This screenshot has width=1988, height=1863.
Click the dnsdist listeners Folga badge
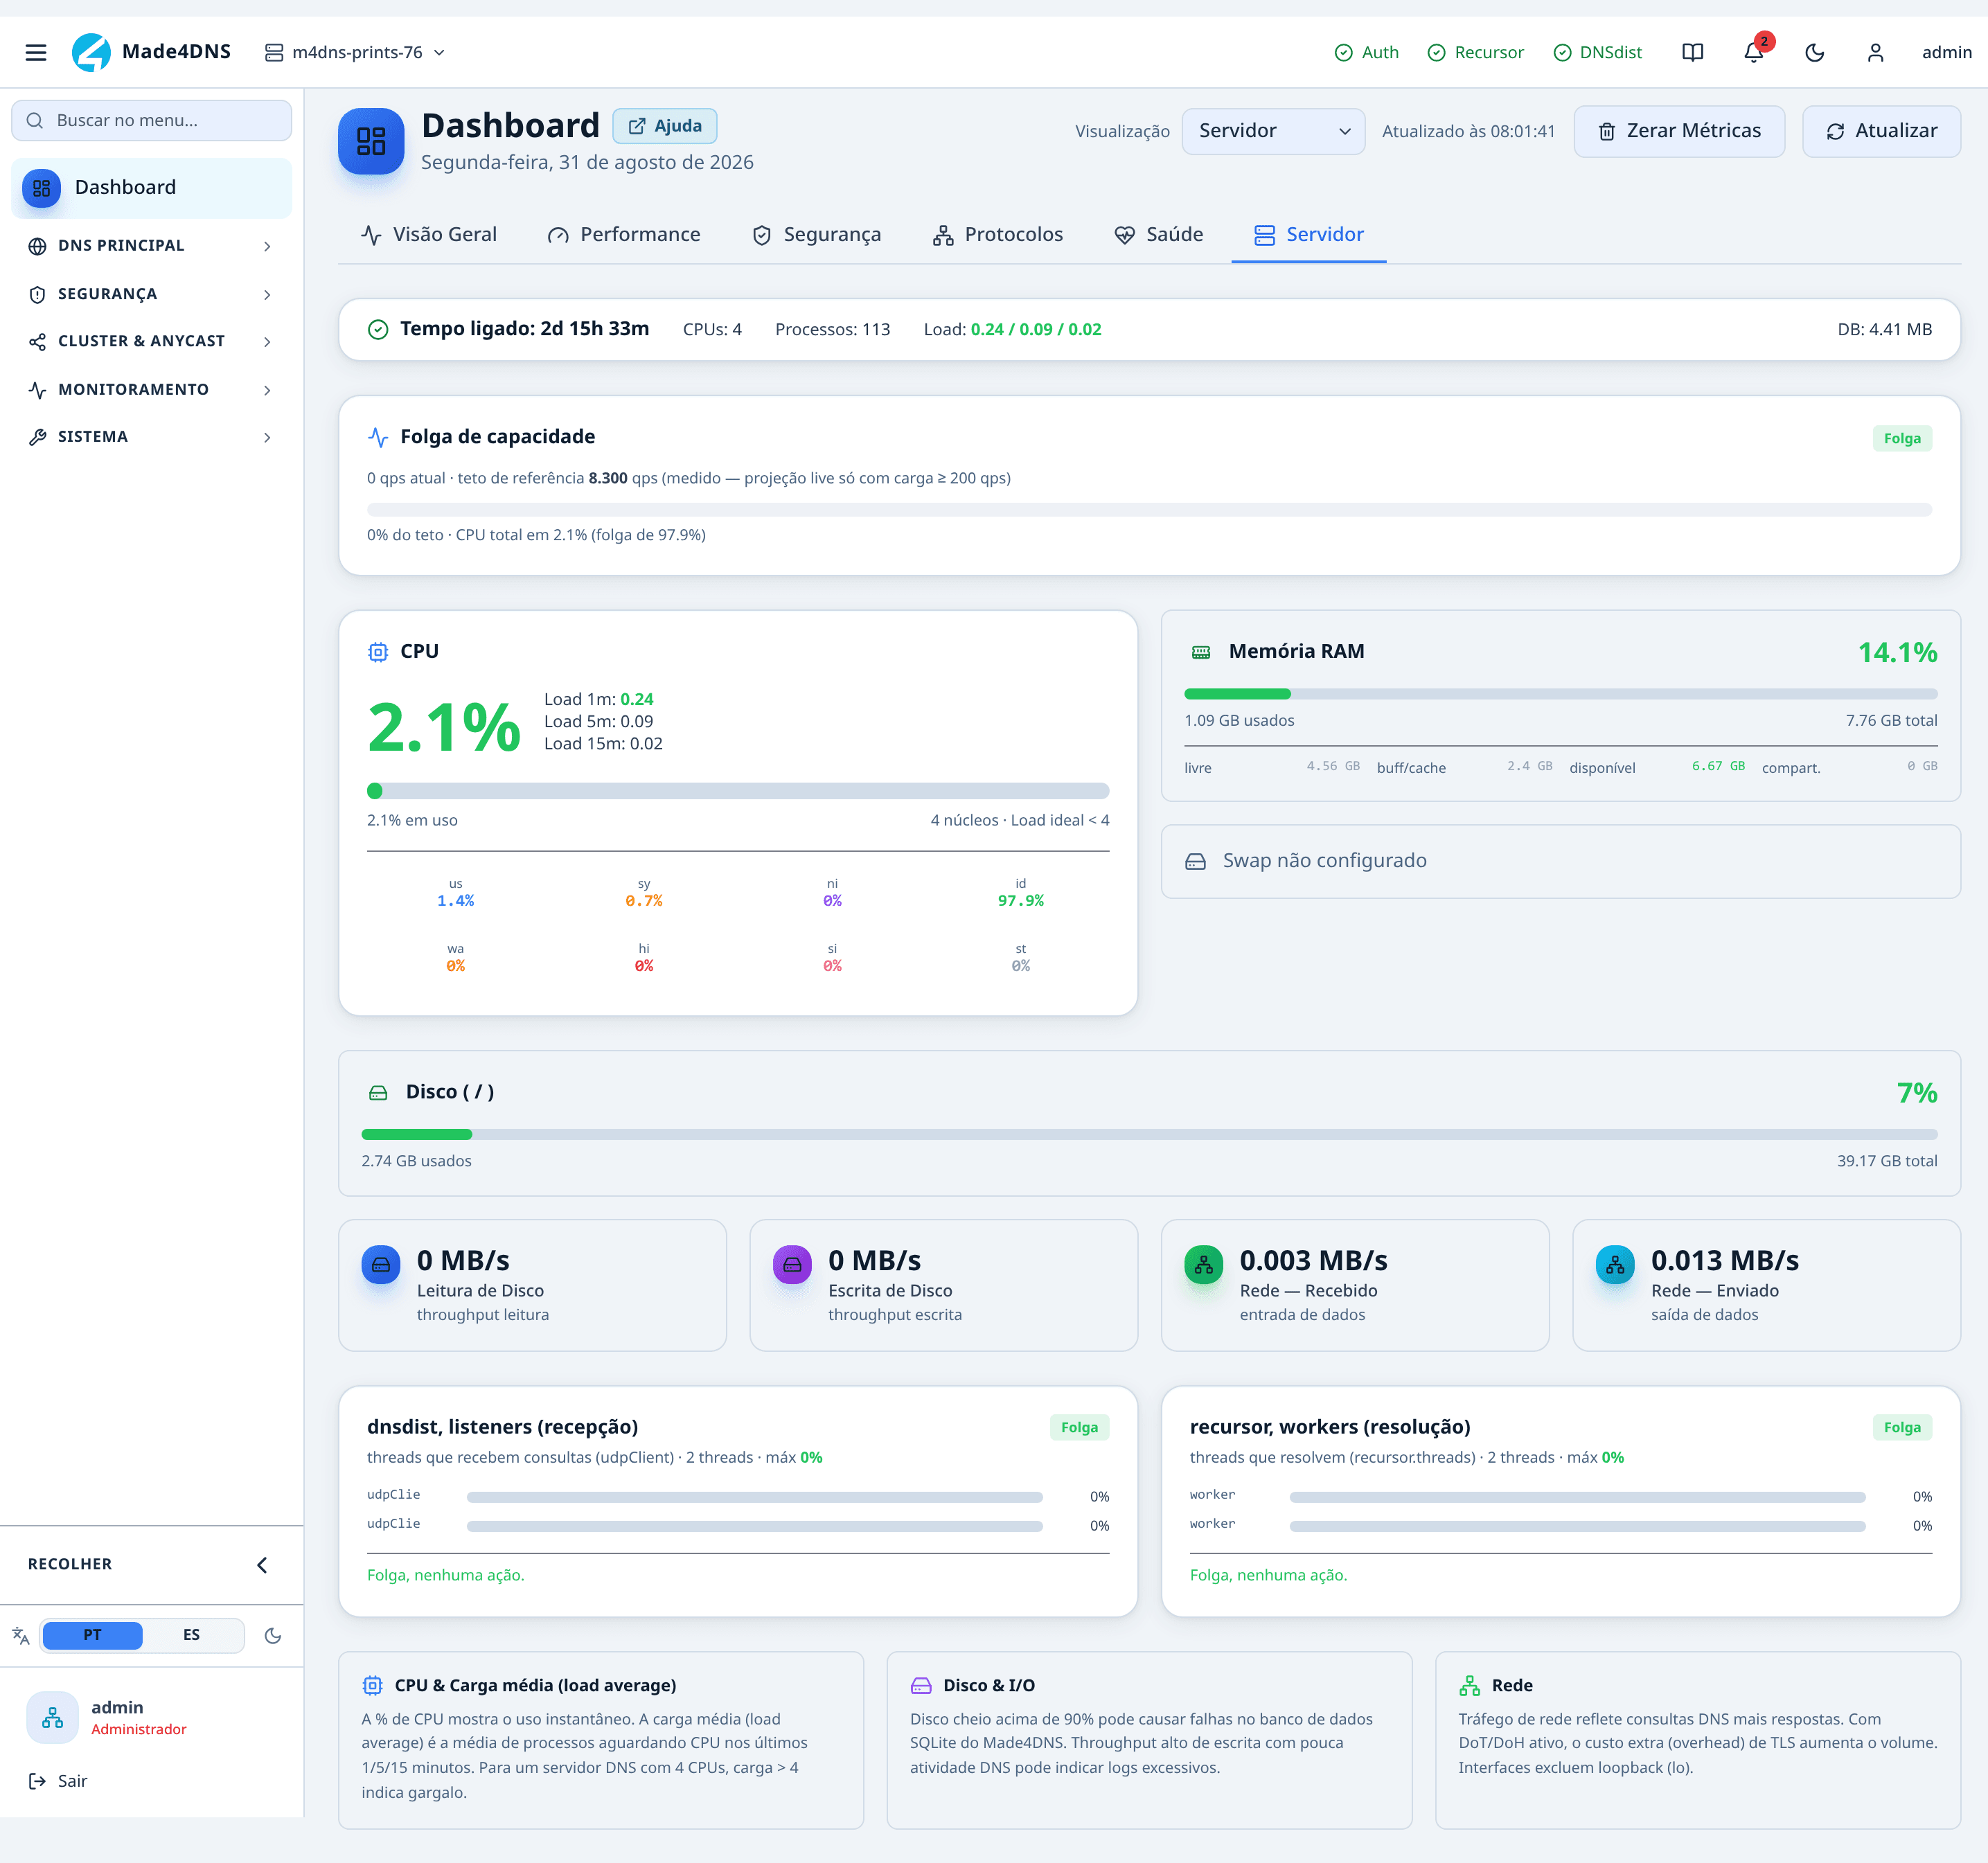click(x=1079, y=1427)
